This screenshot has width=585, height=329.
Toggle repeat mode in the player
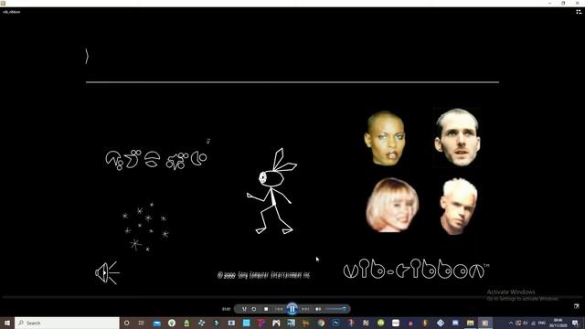click(254, 309)
